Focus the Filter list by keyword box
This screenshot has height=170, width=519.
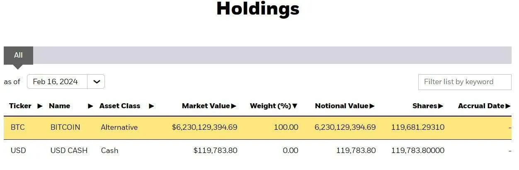coord(465,82)
